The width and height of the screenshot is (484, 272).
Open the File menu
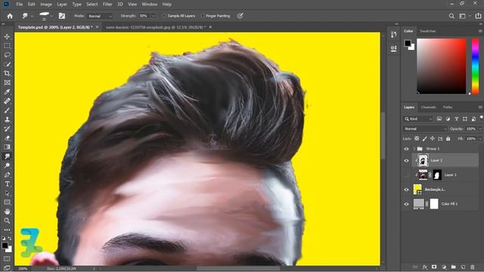coord(20,5)
